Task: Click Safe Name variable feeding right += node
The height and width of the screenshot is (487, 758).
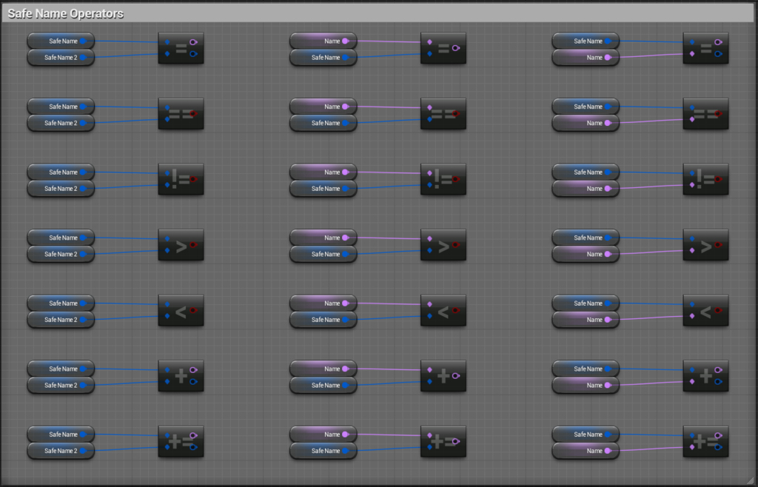Action: pos(586,434)
